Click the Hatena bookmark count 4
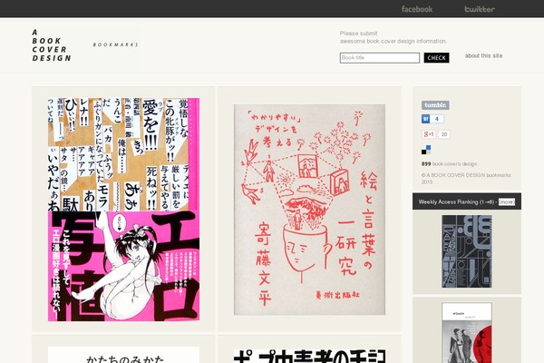The image size is (544, 363). coord(437,119)
